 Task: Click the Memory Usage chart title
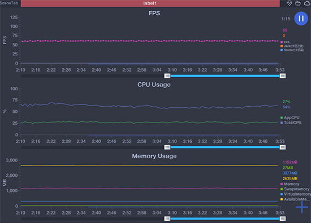point(154,156)
